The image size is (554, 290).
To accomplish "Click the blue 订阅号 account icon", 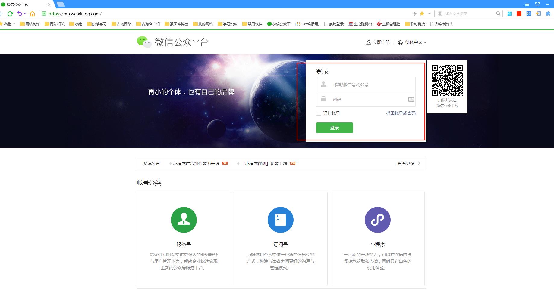I will (281, 220).
